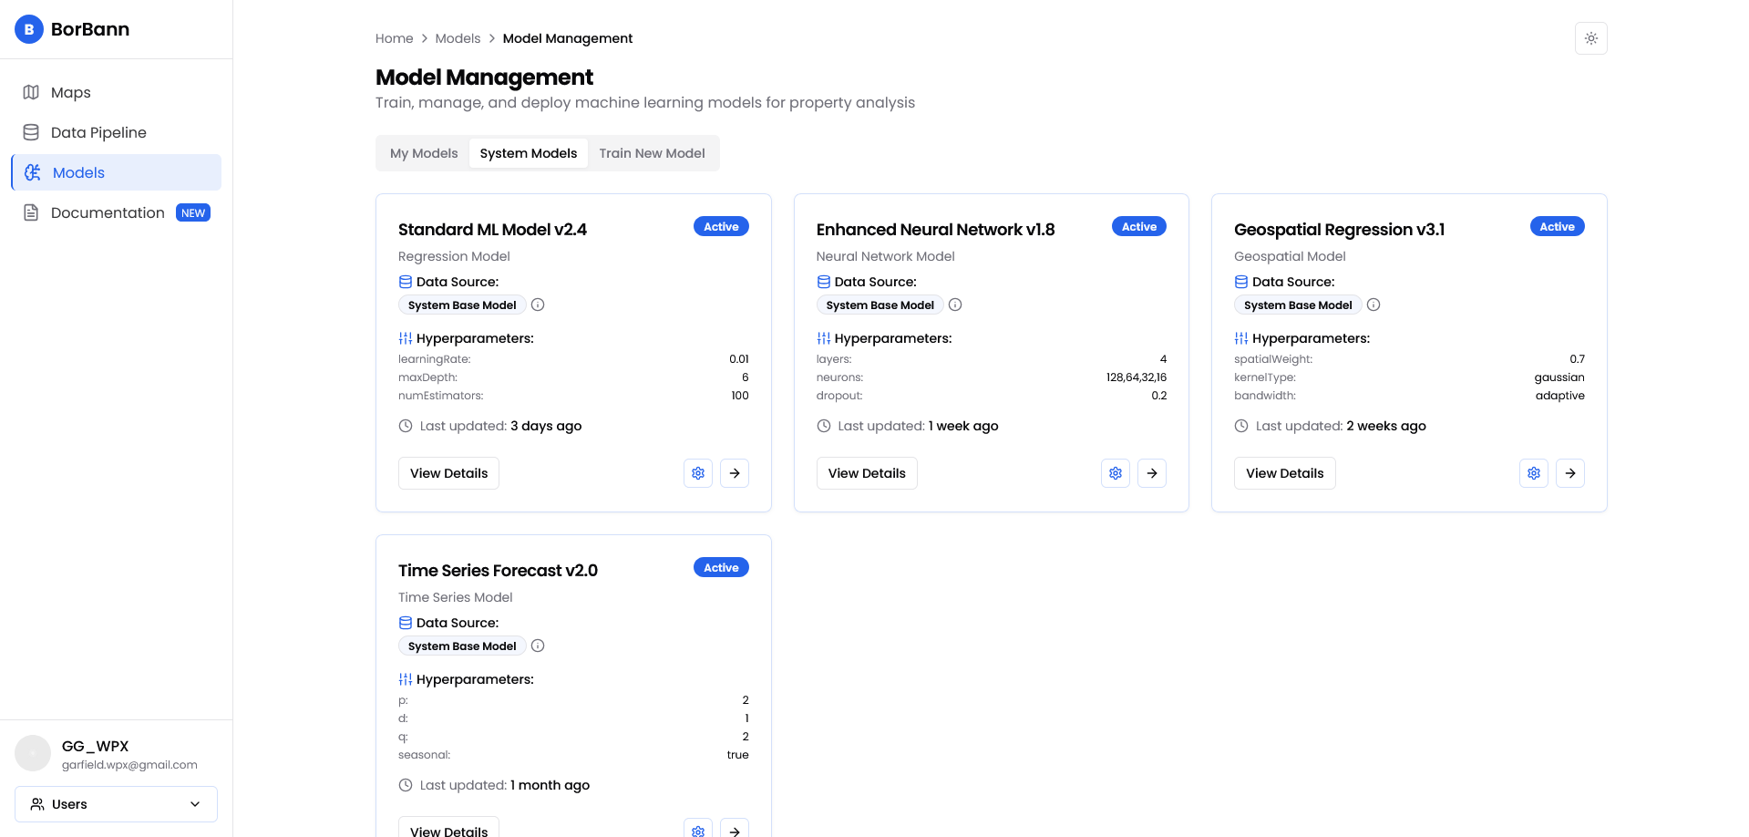The width and height of the screenshot is (1749, 837).
Task: Click info icon beside Geospatial data source
Action: [x=1373, y=305]
